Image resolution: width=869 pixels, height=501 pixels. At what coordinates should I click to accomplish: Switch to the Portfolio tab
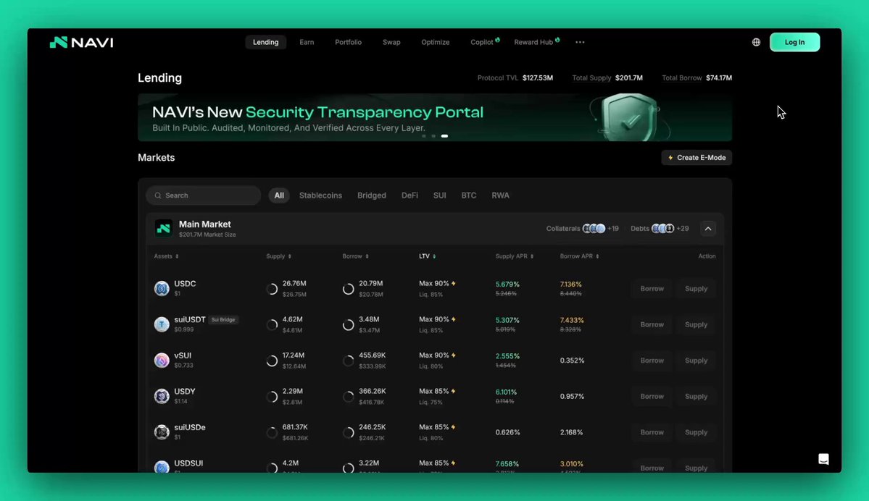pos(348,42)
